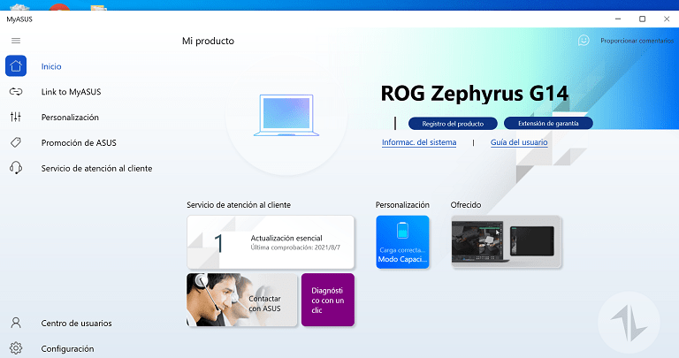Open Guía del usuario link

point(519,142)
